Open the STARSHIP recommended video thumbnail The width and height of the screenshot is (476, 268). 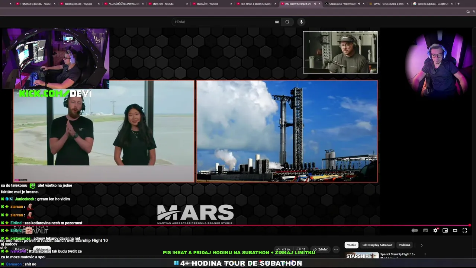tap(362, 256)
